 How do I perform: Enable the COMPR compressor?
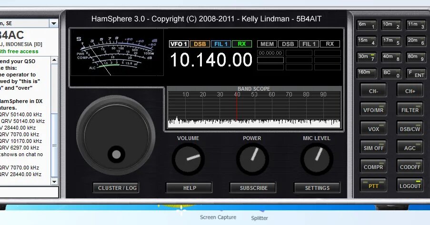click(373, 166)
